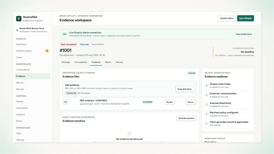Click the check icon beside Merchant policy configured
The width and height of the screenshot is (274, 154).
point(207,114)
